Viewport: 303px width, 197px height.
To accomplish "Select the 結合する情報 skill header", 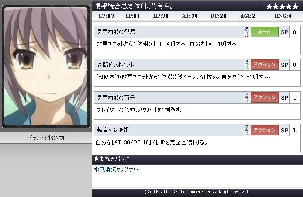I will tap(169, 130).
